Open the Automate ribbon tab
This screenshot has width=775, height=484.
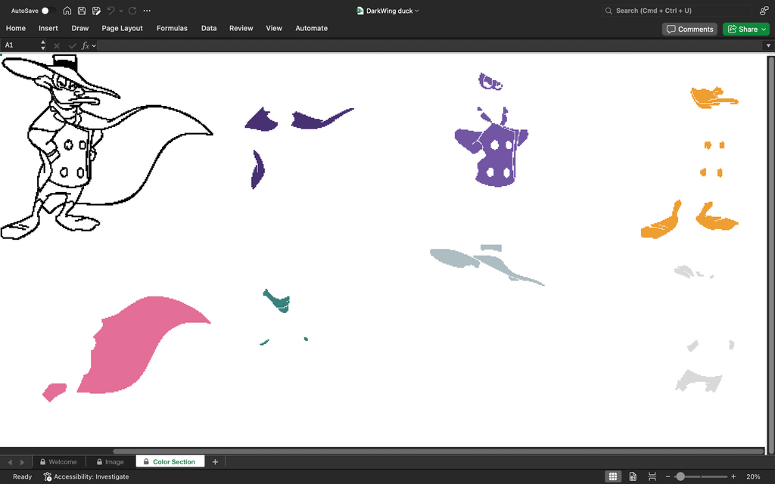click(x=311, y=28)
